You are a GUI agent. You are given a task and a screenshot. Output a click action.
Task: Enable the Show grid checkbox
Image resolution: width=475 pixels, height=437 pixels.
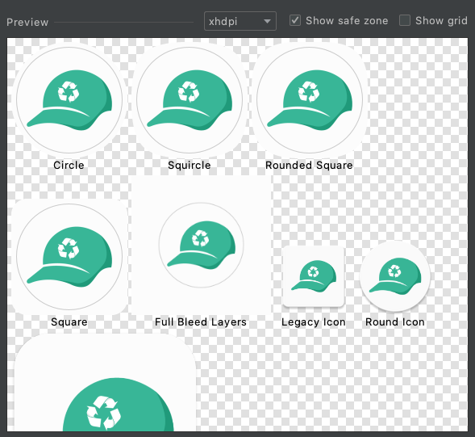tap(405, 21)
